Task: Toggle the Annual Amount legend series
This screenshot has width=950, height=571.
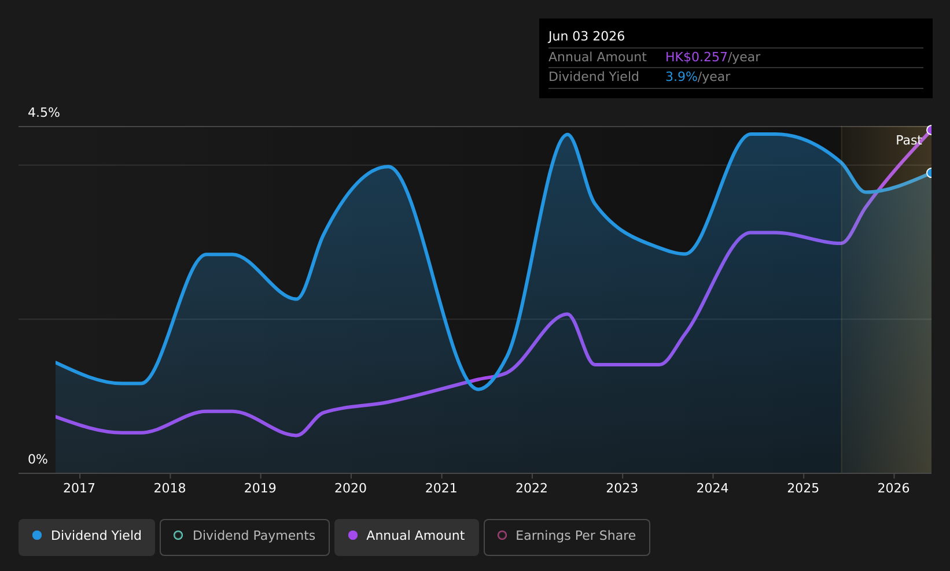Action: (407, 537)
